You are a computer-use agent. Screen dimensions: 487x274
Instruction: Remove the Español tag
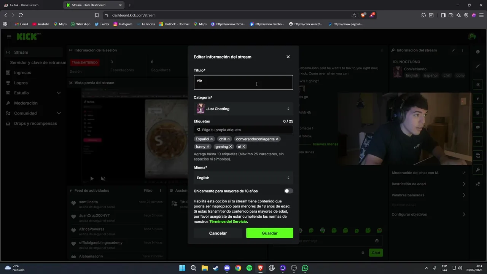point(212,139)
